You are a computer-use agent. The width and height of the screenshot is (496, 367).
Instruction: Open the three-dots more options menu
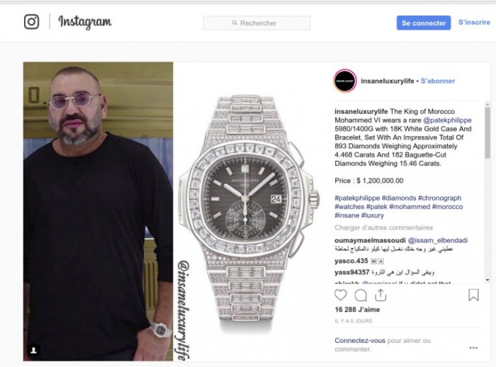tap(473, 348)
